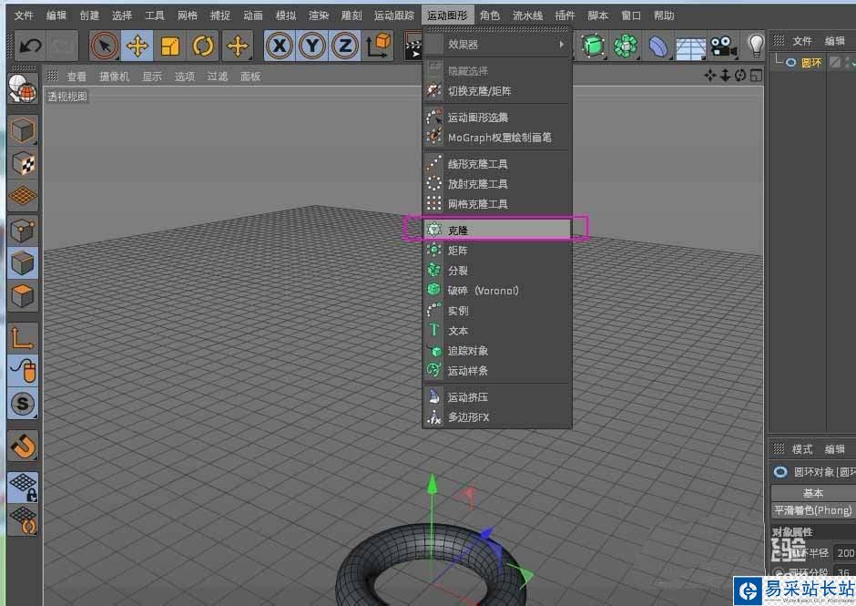Click the 圆环分段 value field
856x606 pixels.
click(845, 572)
